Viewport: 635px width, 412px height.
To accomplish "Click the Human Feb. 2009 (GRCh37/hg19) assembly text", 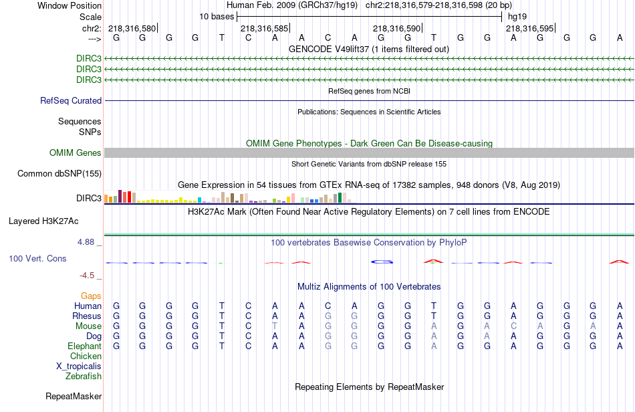I will (x=292, y=5).
